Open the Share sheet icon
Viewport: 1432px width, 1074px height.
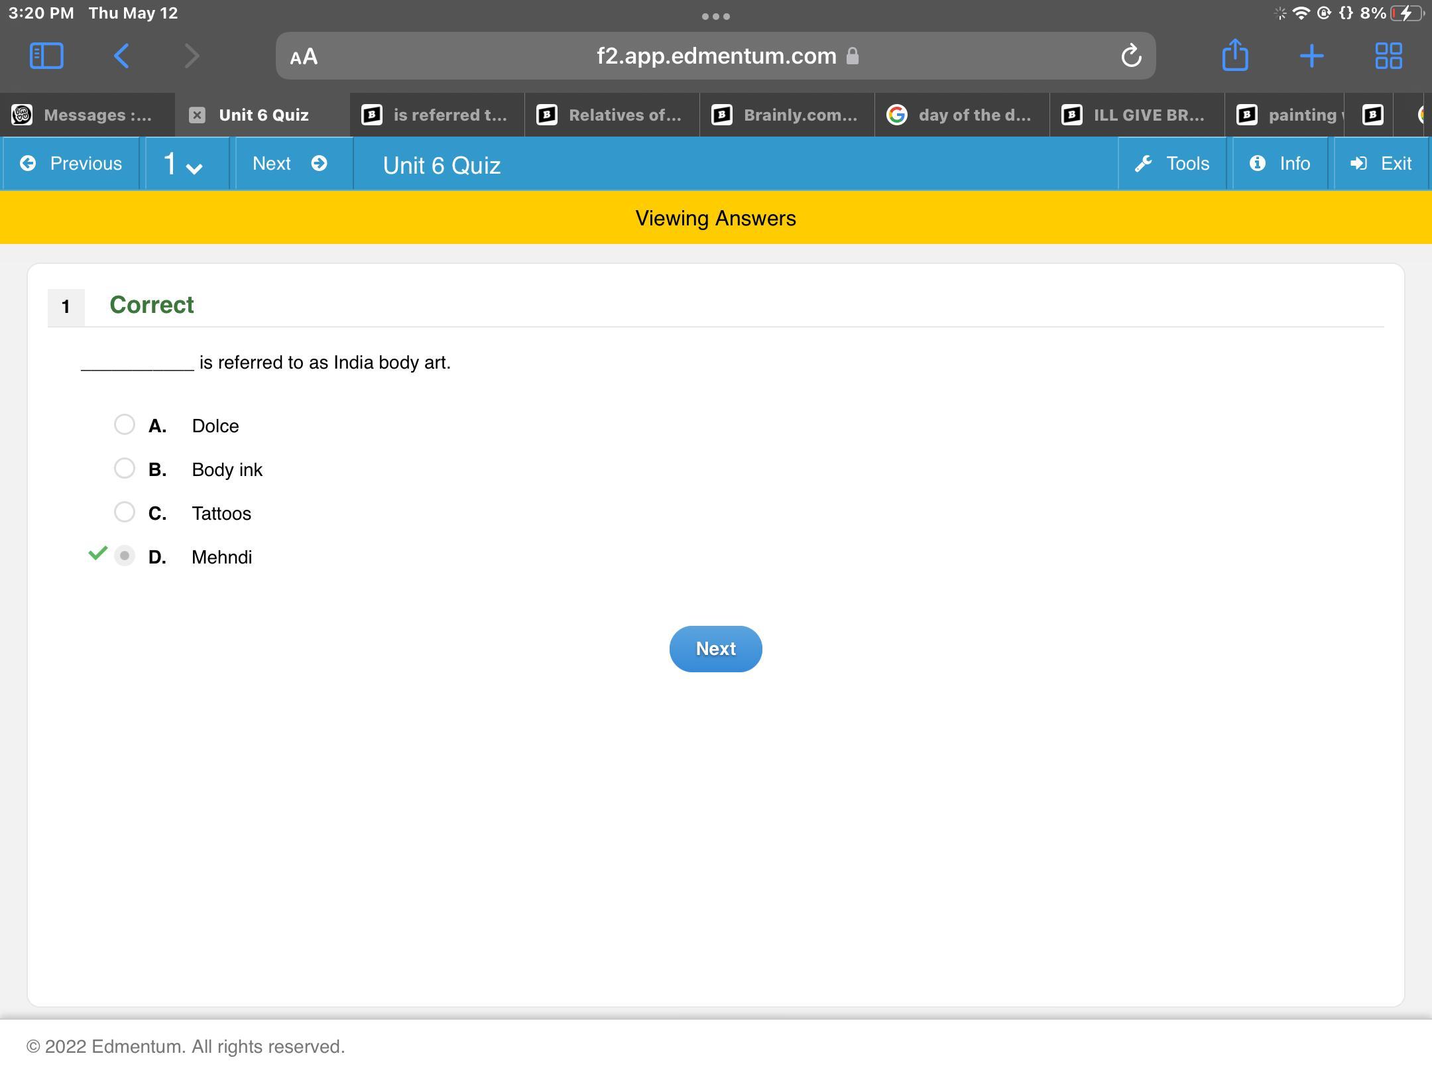1234,56
